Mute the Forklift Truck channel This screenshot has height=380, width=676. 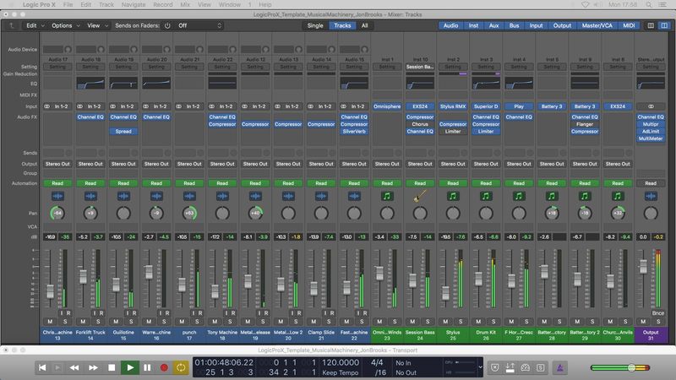point(83,322)
